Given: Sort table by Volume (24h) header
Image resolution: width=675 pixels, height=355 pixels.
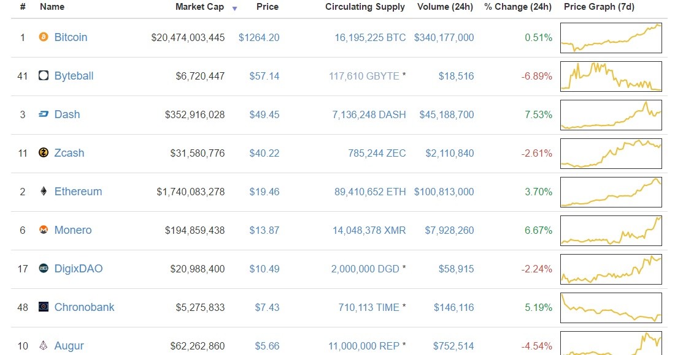Looking at the screenshot, I should 445,7.
